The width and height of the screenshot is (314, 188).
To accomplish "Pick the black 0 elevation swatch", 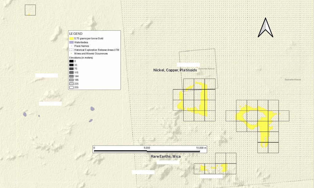I will tap(71, 61).
